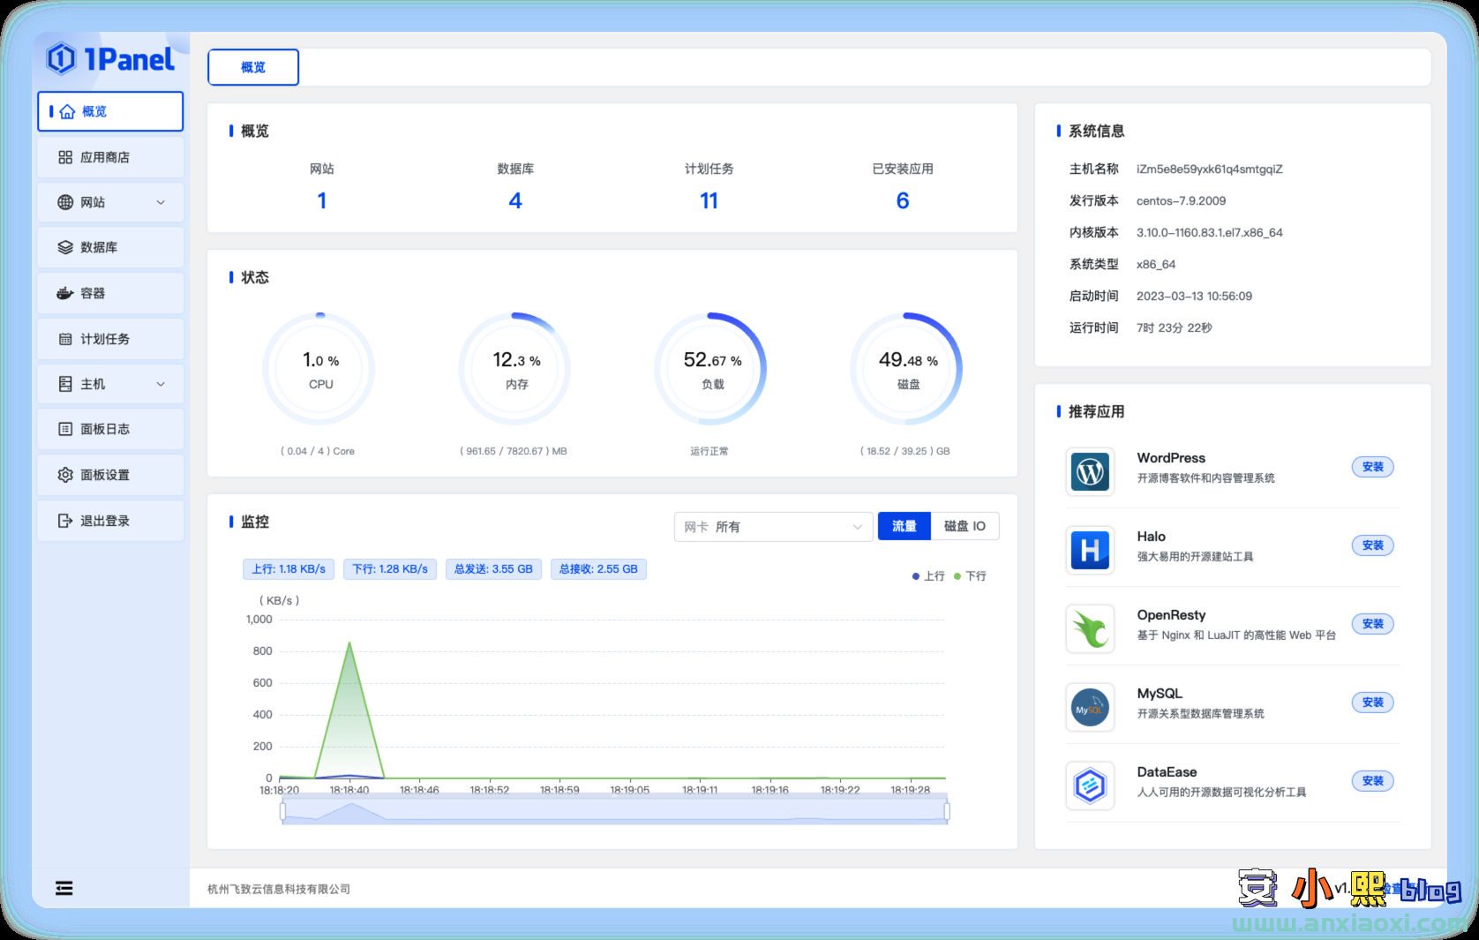Screen dimensions: 1479x940
Task: Click hostname value iZm5e8e59yxk61q4smtgqiZ
Action: 1210,169
